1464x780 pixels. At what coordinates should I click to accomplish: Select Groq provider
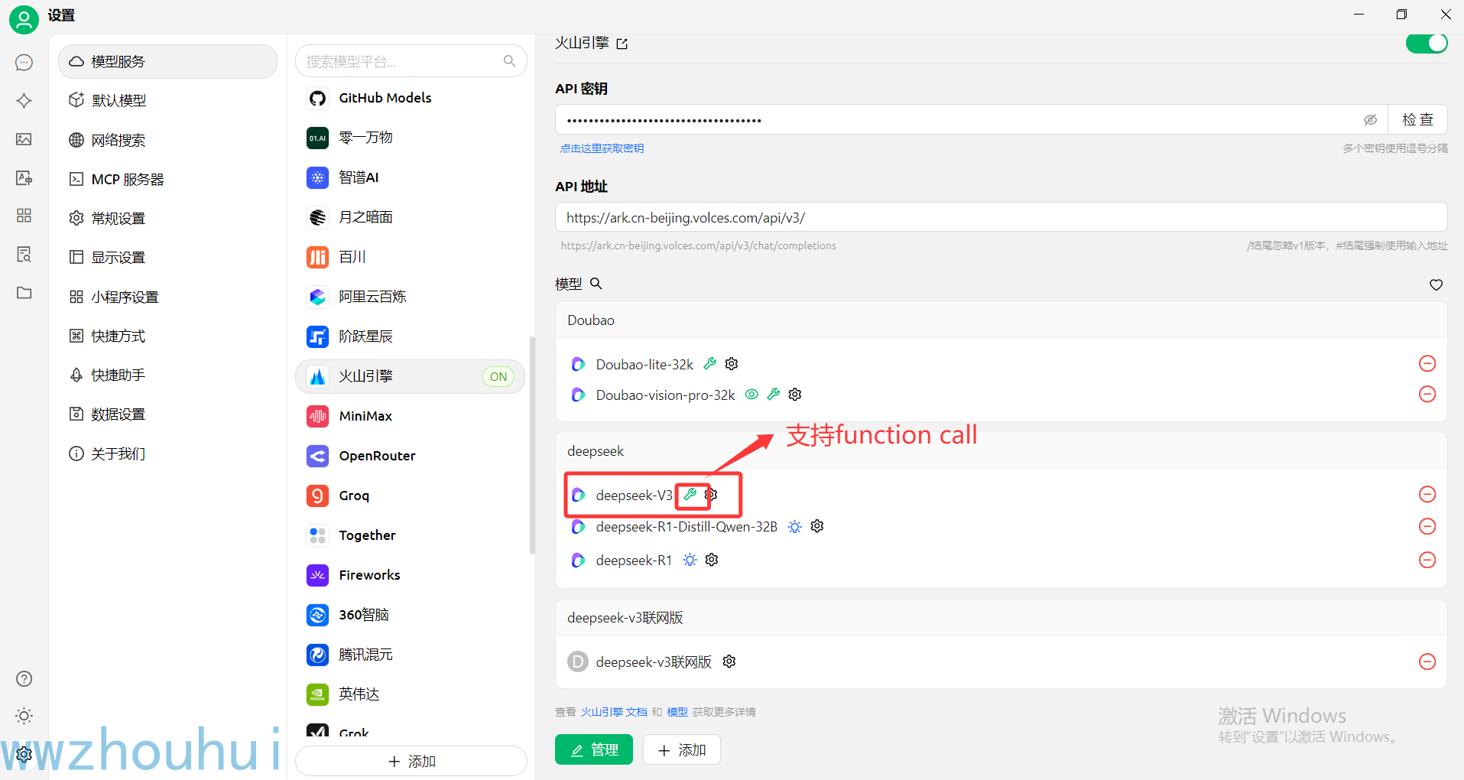pyautogui.click(x=411, y=496)
